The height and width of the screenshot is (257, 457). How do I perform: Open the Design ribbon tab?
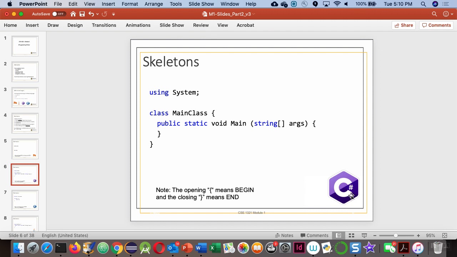[75, 25]
